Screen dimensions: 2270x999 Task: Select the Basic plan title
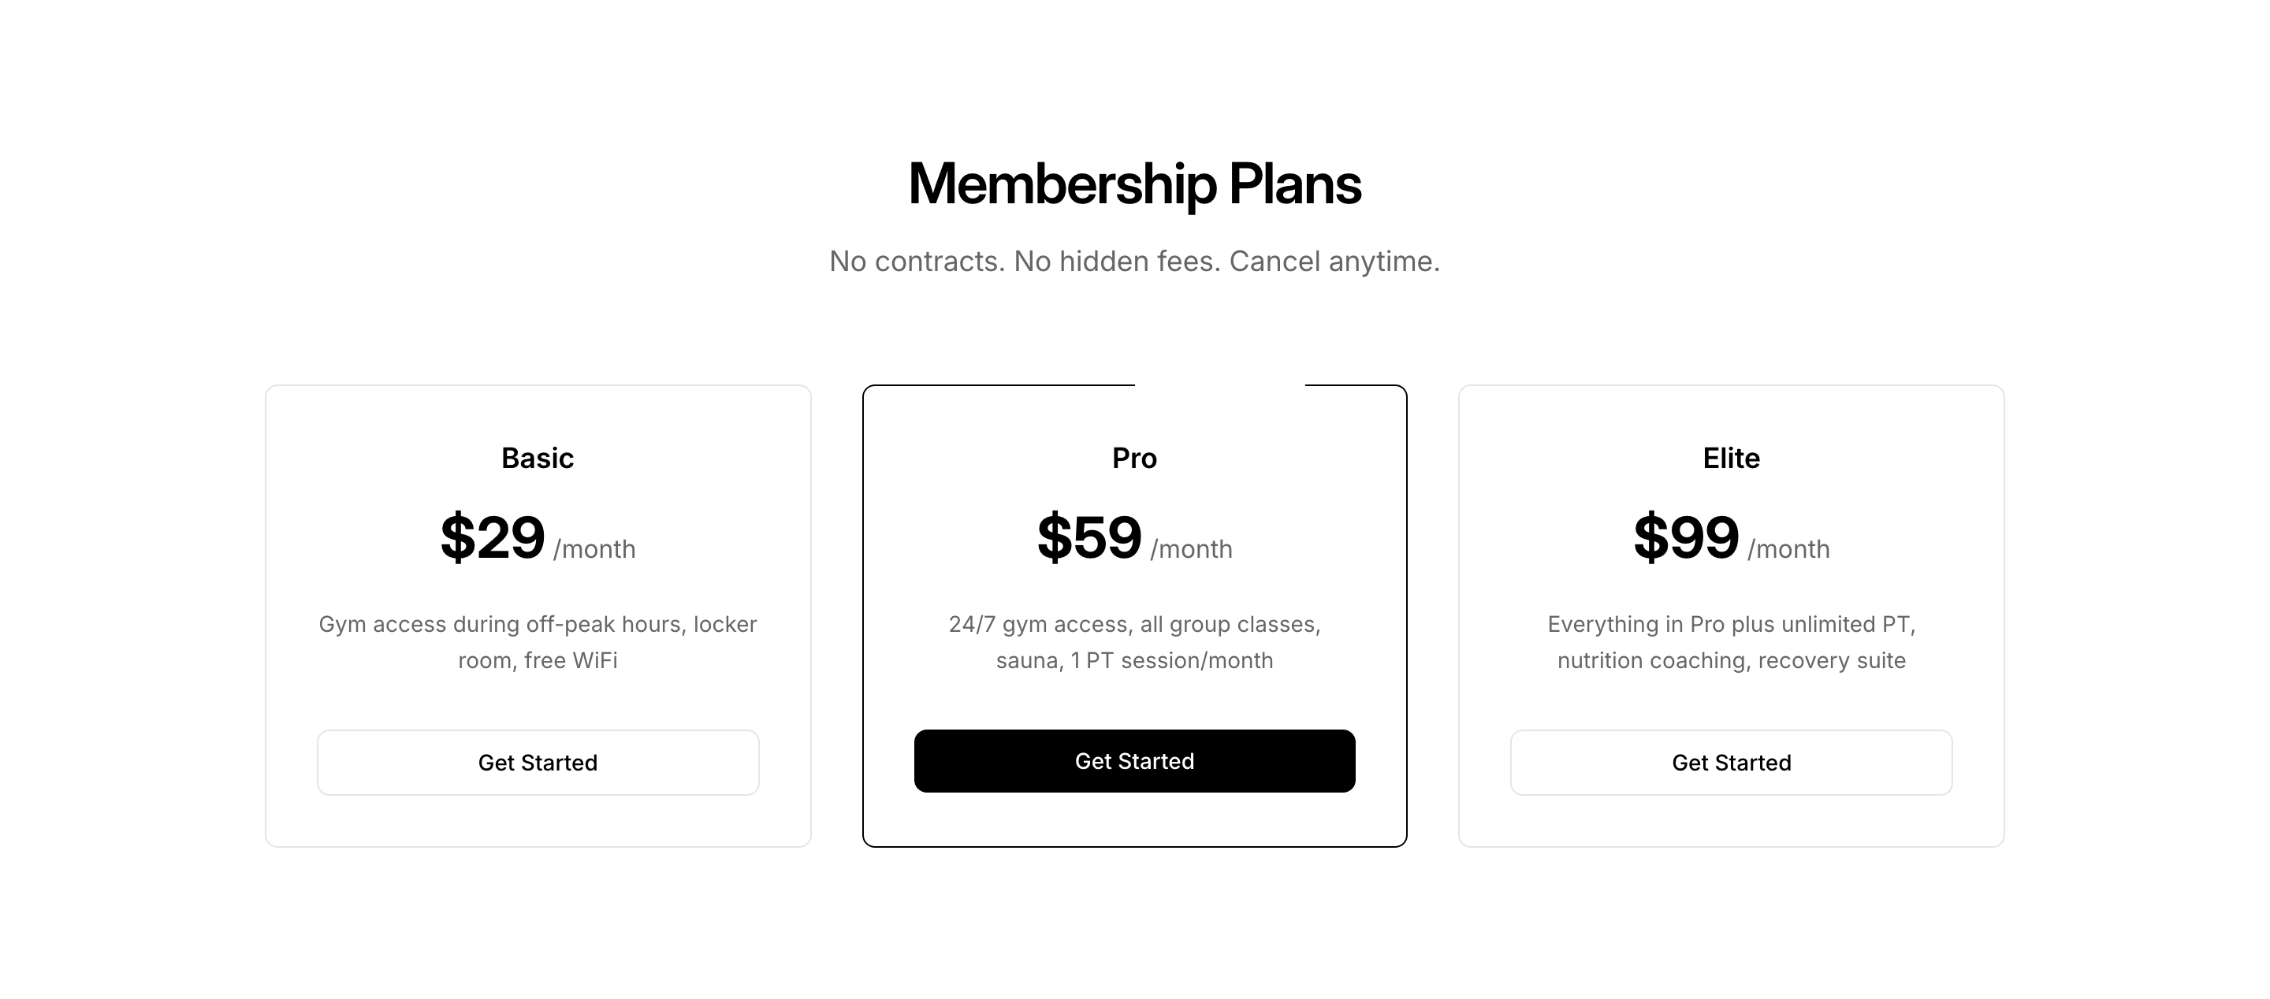pyautogui.click(x=538, y=458)
